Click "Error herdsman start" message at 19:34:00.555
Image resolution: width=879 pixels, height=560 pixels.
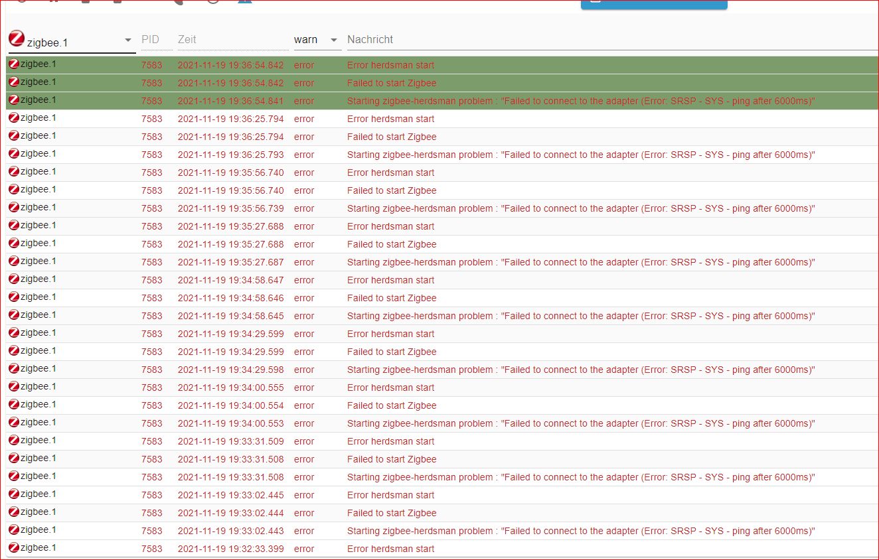(x=390, y=387)
